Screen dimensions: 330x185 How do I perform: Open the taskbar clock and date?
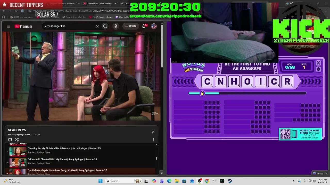pyautogui.click(x=323, y=181)
